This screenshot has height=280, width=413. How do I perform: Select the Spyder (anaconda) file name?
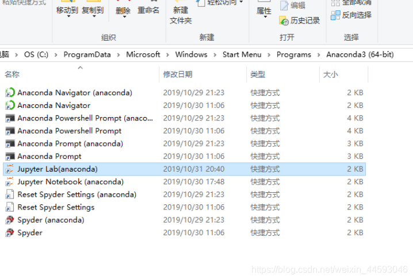(51, 220)
